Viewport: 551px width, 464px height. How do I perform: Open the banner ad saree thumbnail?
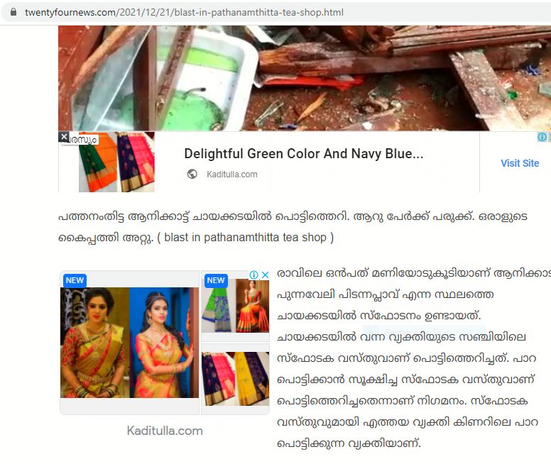click(x=116, y=162)
